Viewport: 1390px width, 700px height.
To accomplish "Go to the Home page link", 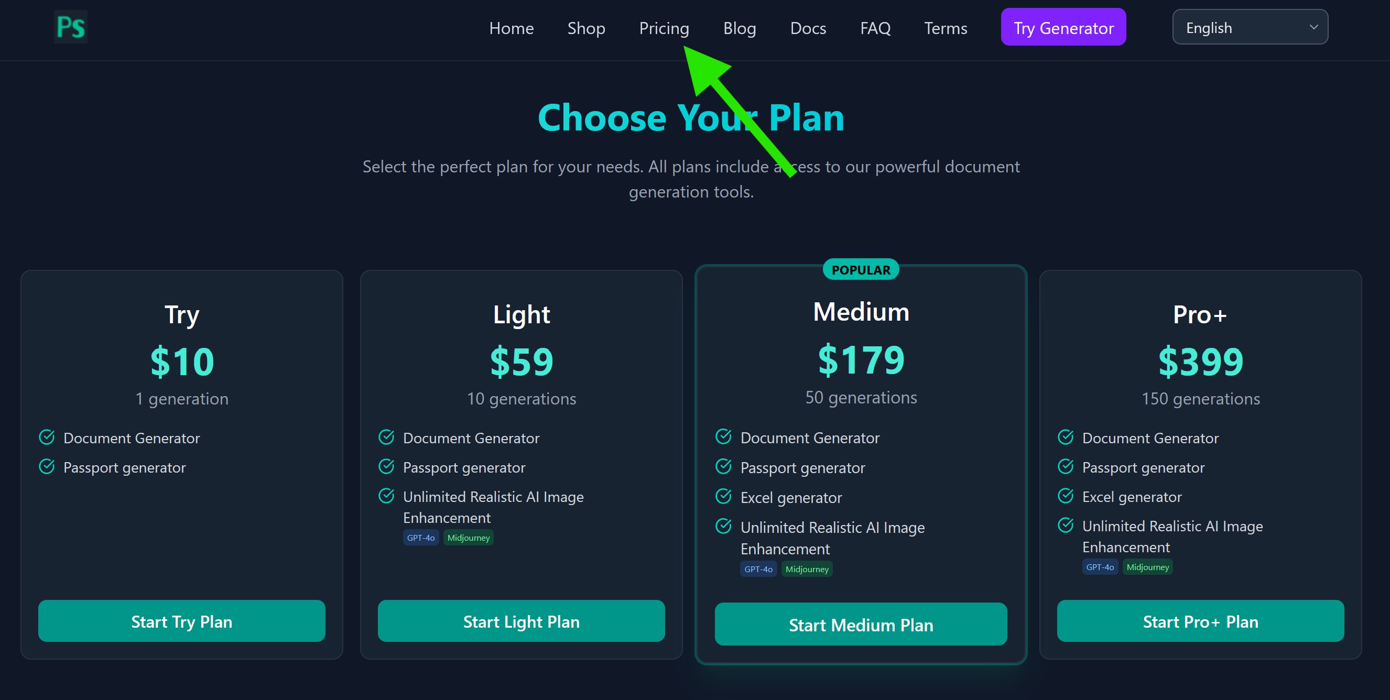I will pos(511,28).
